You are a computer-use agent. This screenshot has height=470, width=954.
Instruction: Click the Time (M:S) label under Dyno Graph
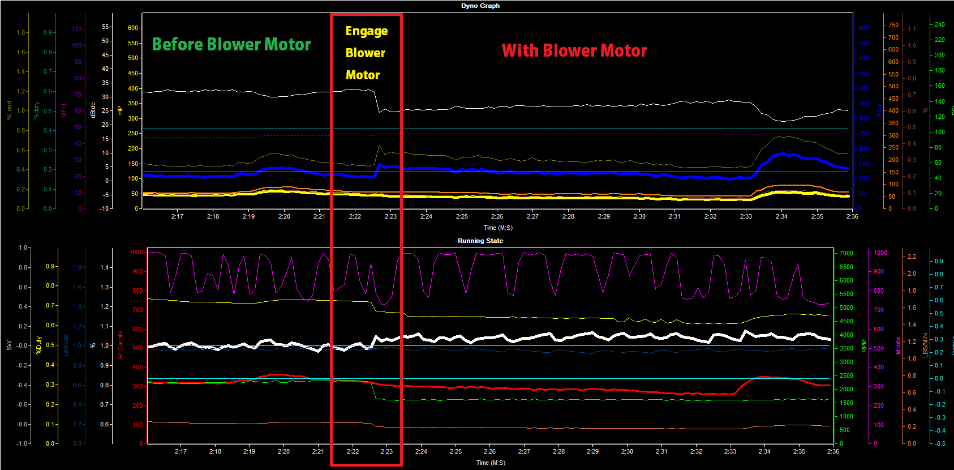pyautogui.click(x=497, y=228)
